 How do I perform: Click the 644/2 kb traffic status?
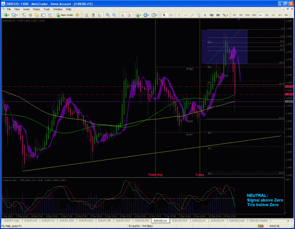click(274, 226)
